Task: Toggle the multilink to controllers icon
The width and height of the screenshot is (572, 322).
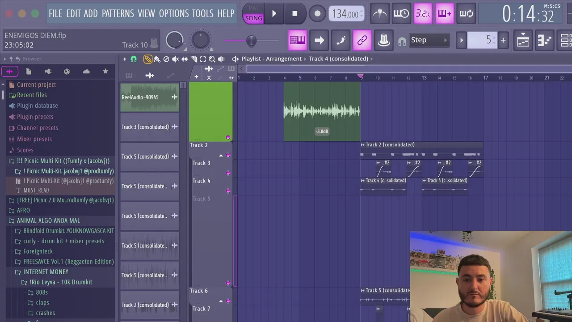Action: (x=362, y=40)
